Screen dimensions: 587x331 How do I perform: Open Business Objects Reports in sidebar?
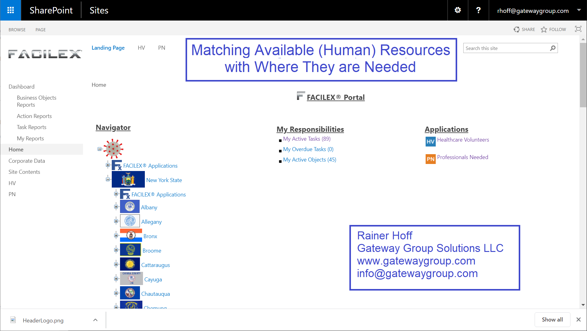tap(37, 101)
